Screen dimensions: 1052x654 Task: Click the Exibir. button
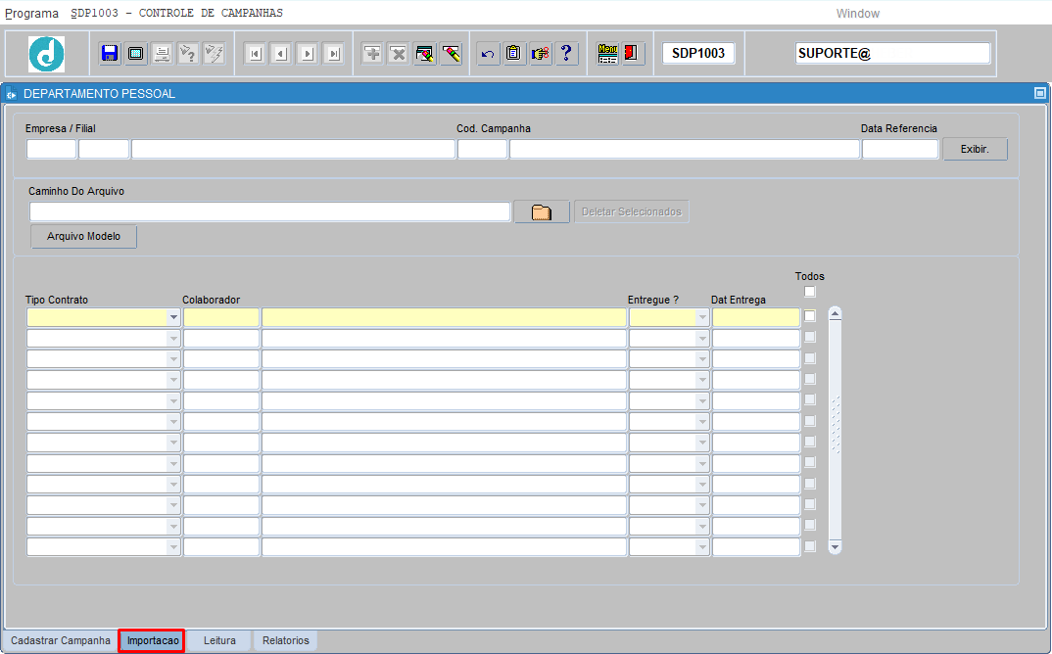coord(975,149)
